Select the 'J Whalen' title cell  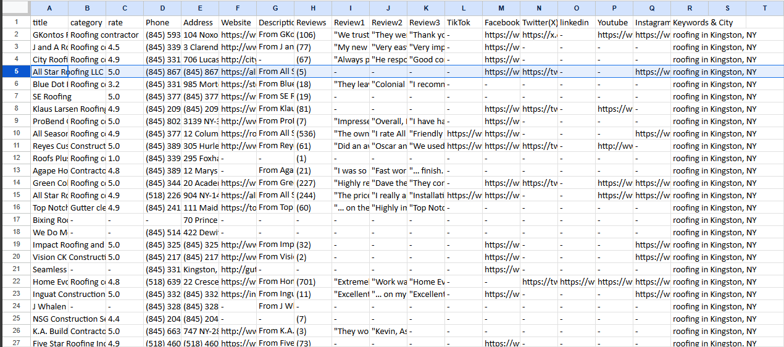pos(49,306)
